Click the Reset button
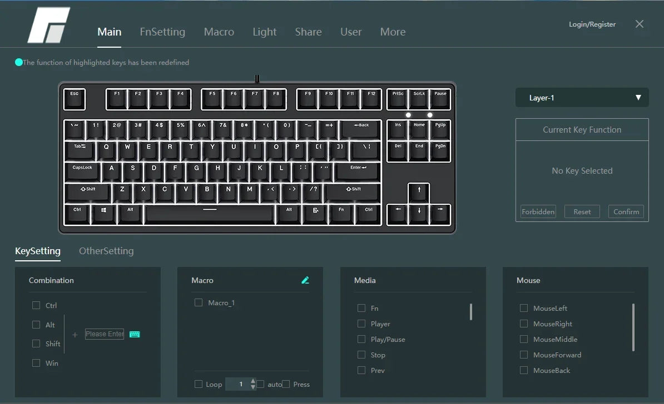Image resolution: width=664 pixels, height=404 pixels. 582,212
